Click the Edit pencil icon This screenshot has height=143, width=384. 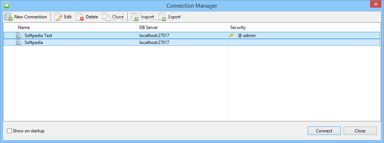point(58,17)
